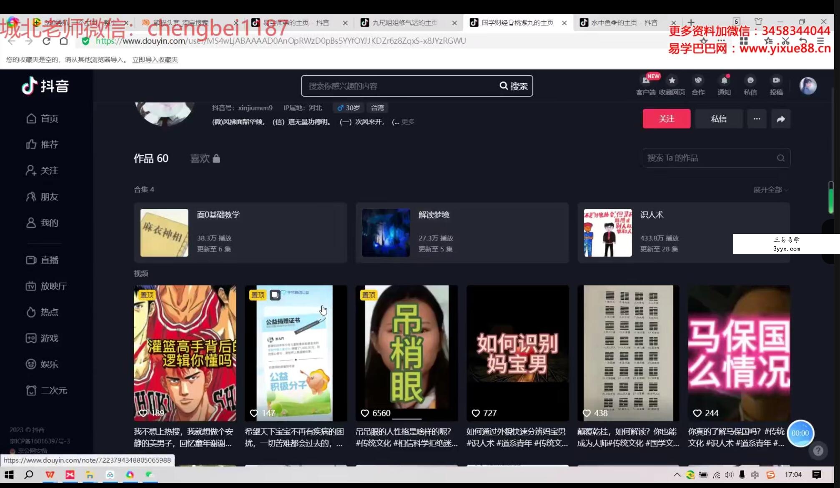This screenshot has width=840, height=488.
Task: Select the locked 喜欢 tab
Action: pos(205,158)
